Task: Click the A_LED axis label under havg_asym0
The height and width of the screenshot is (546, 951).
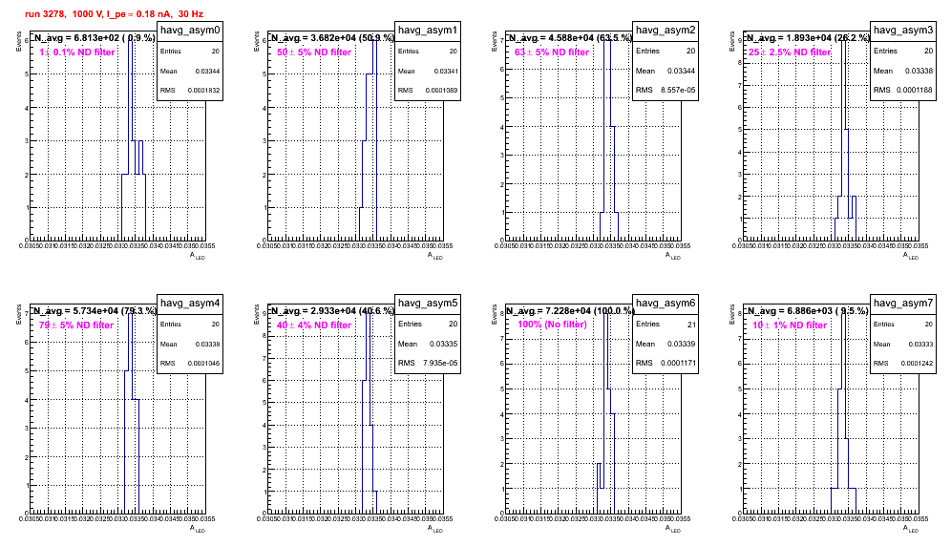Action: [198, 256]
